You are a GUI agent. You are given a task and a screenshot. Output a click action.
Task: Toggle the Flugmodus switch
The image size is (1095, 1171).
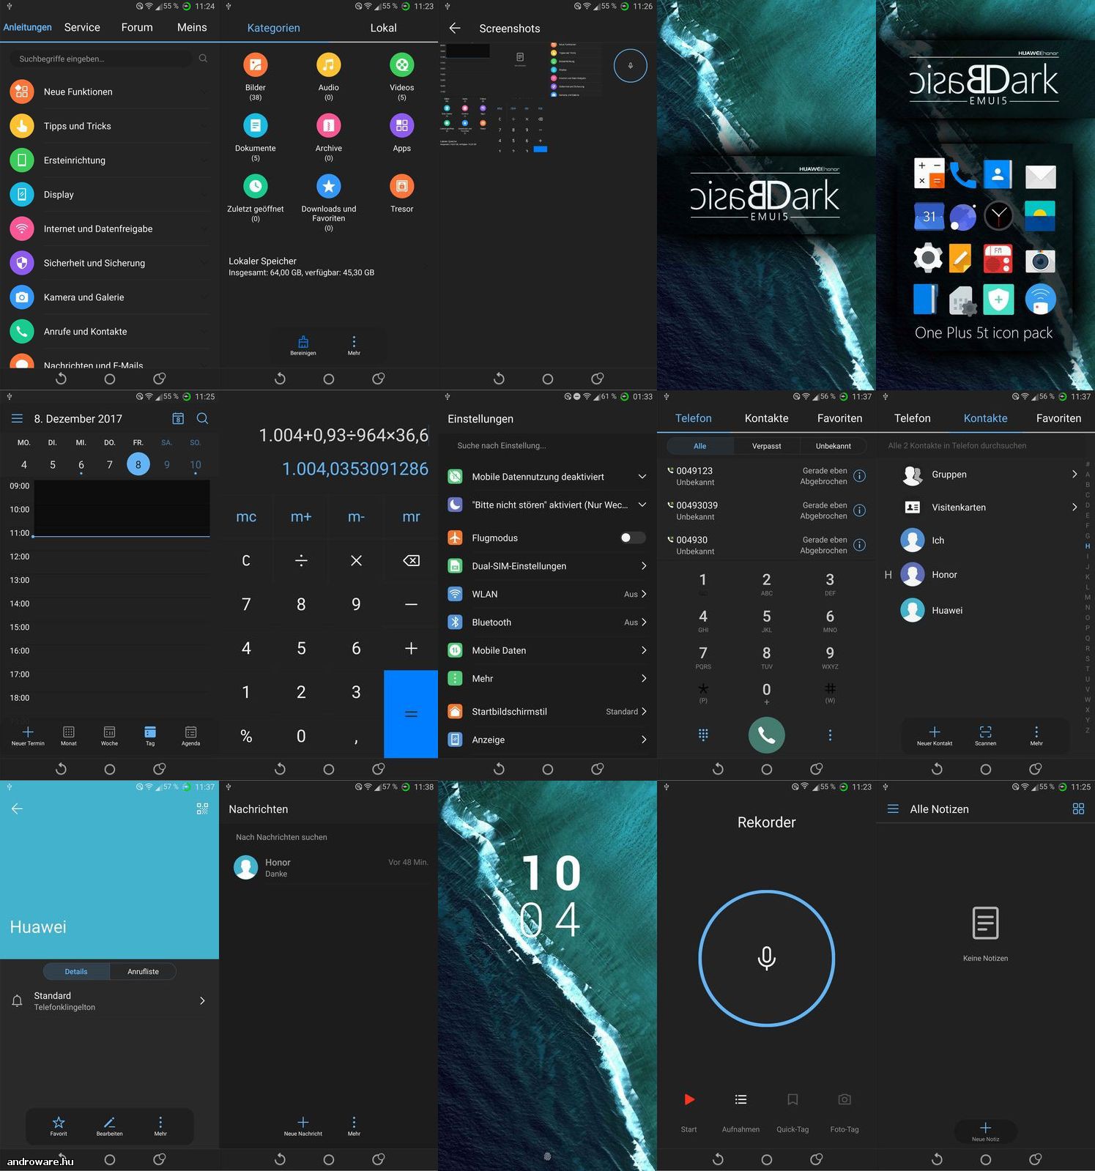[x=632, y=538]
